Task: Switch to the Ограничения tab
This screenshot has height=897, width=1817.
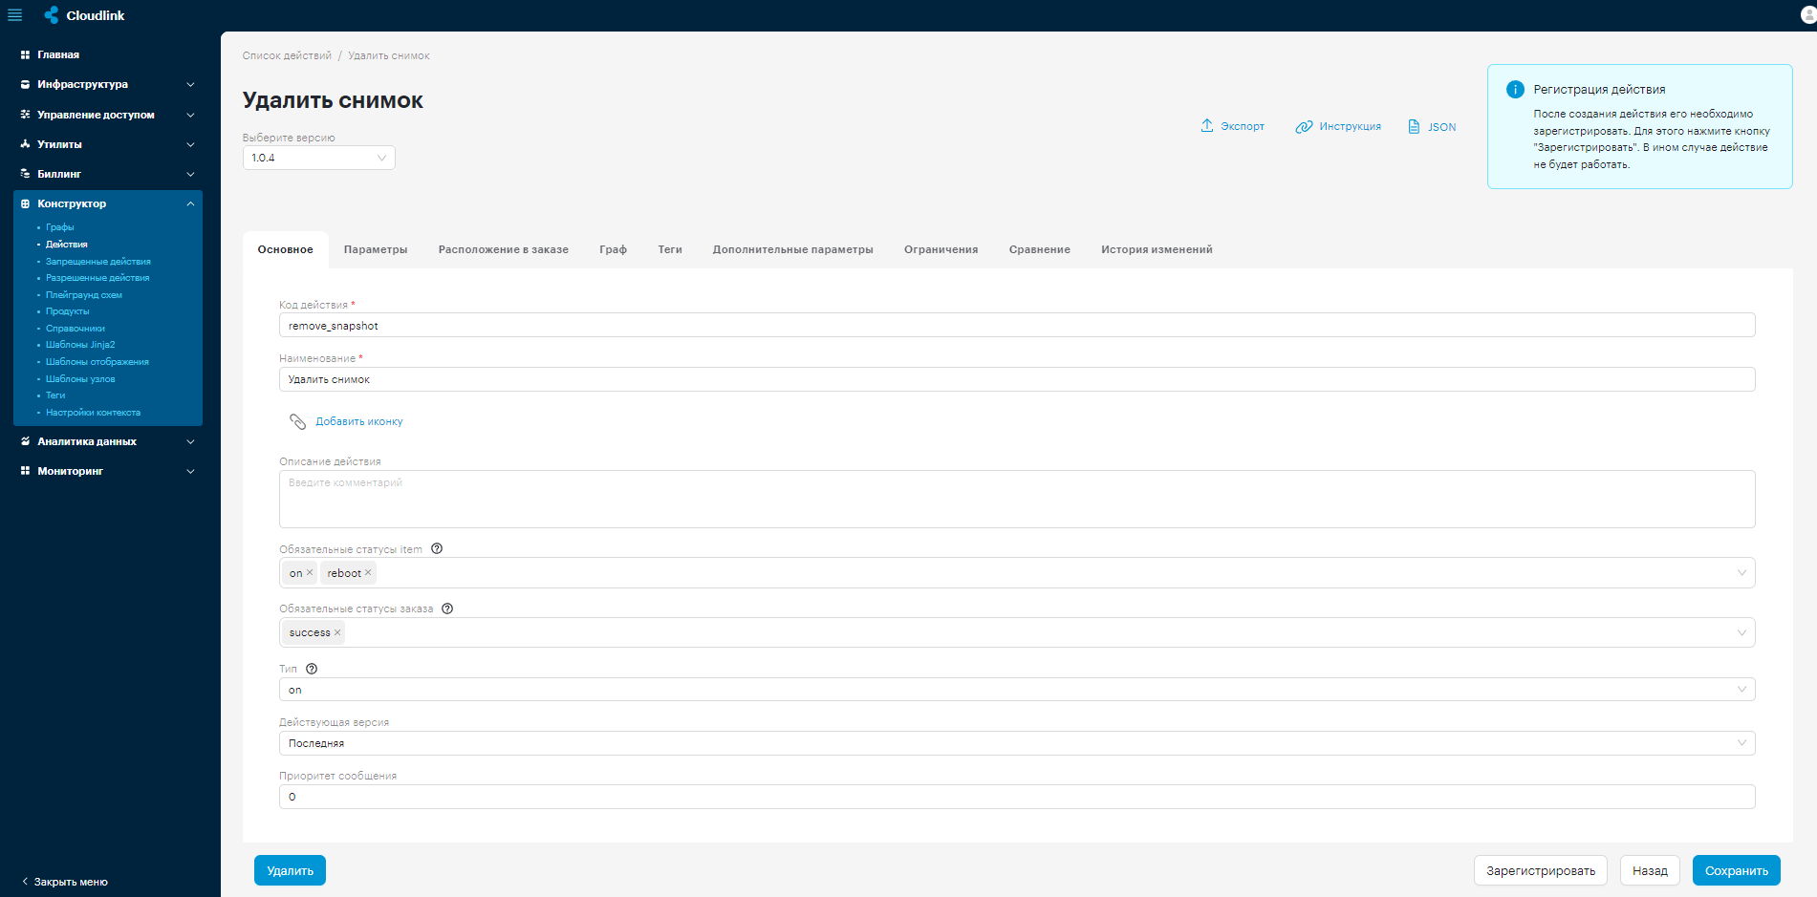Action: pyautogui.click(x=941, y=249)
